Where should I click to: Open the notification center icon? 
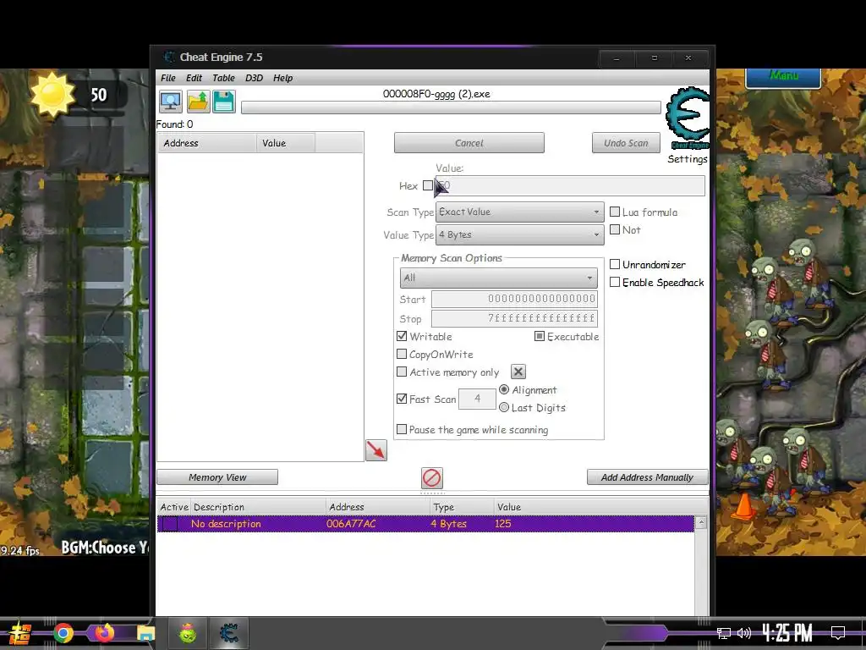pyautogui.click(x=838, y=632)
